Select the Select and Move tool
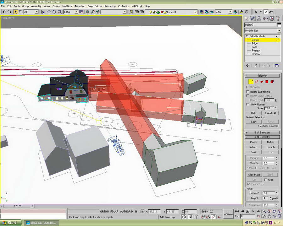This screenshot has width=283, height=226. [x=49, y=12]
